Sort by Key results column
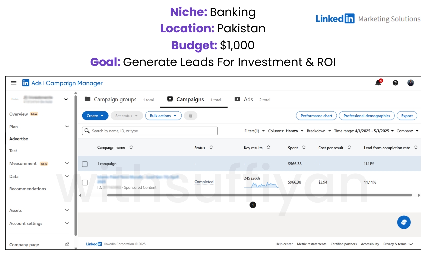 point(268,147)
